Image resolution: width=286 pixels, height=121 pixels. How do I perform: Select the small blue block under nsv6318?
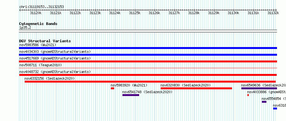point(275,109)
